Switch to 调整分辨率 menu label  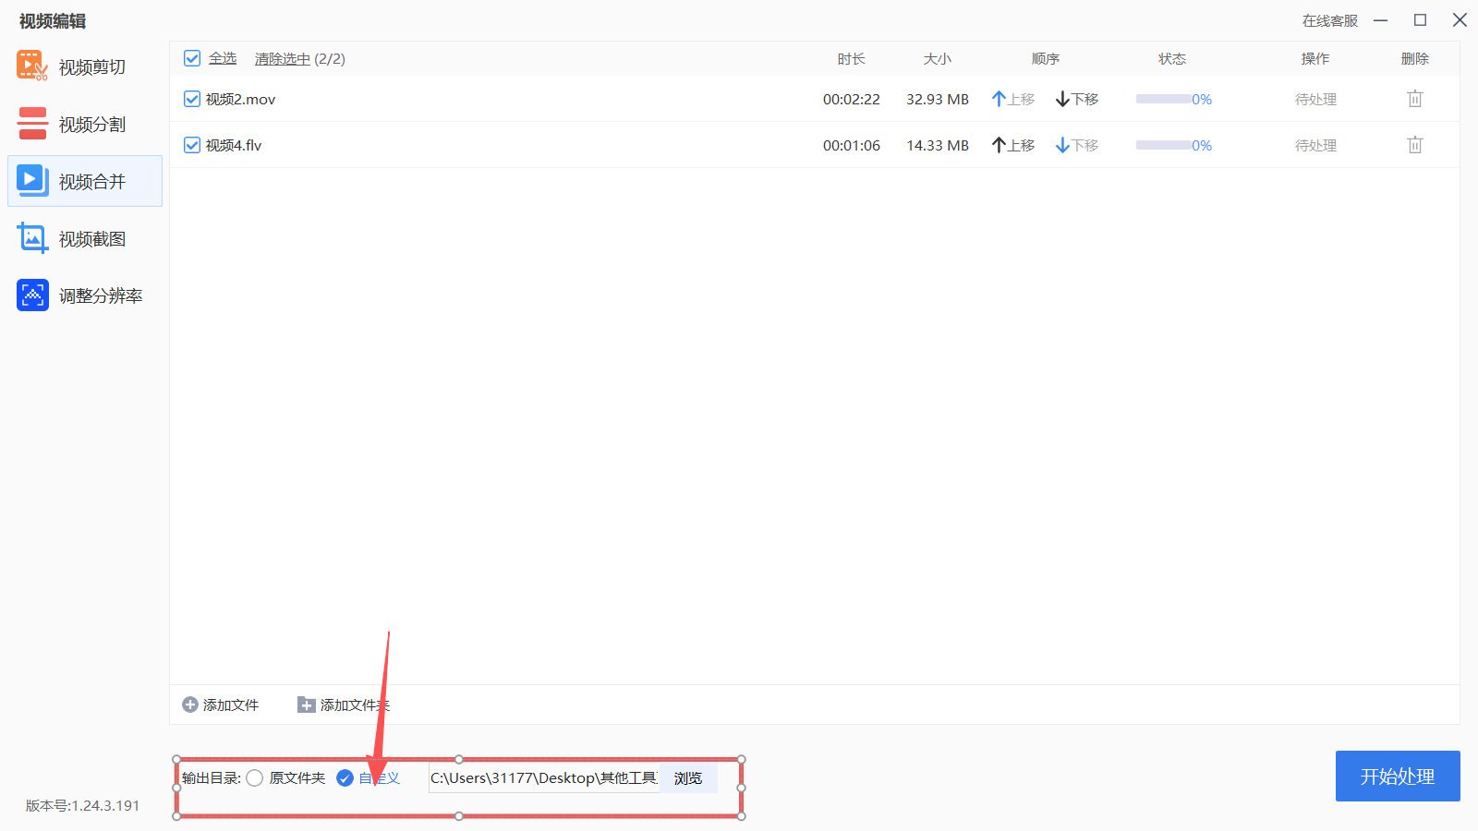click(x=101, y=296)
